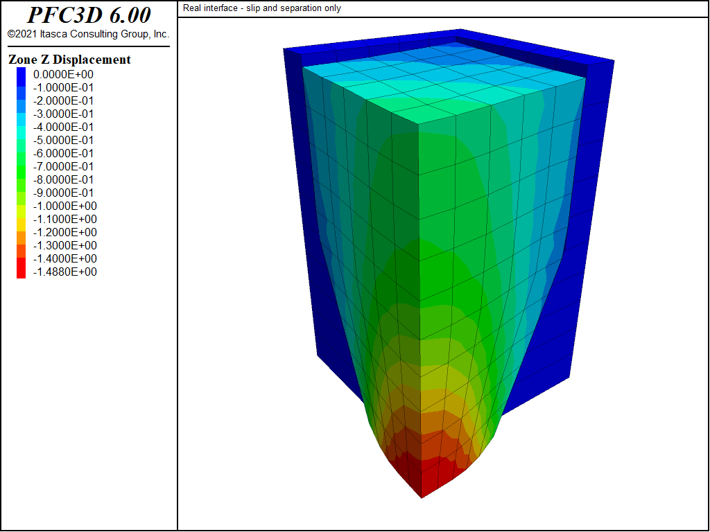Click the 'Real interface - slip and separation only' title
Viewport: 710px width, 532px height.
click(x=262, y=8)
